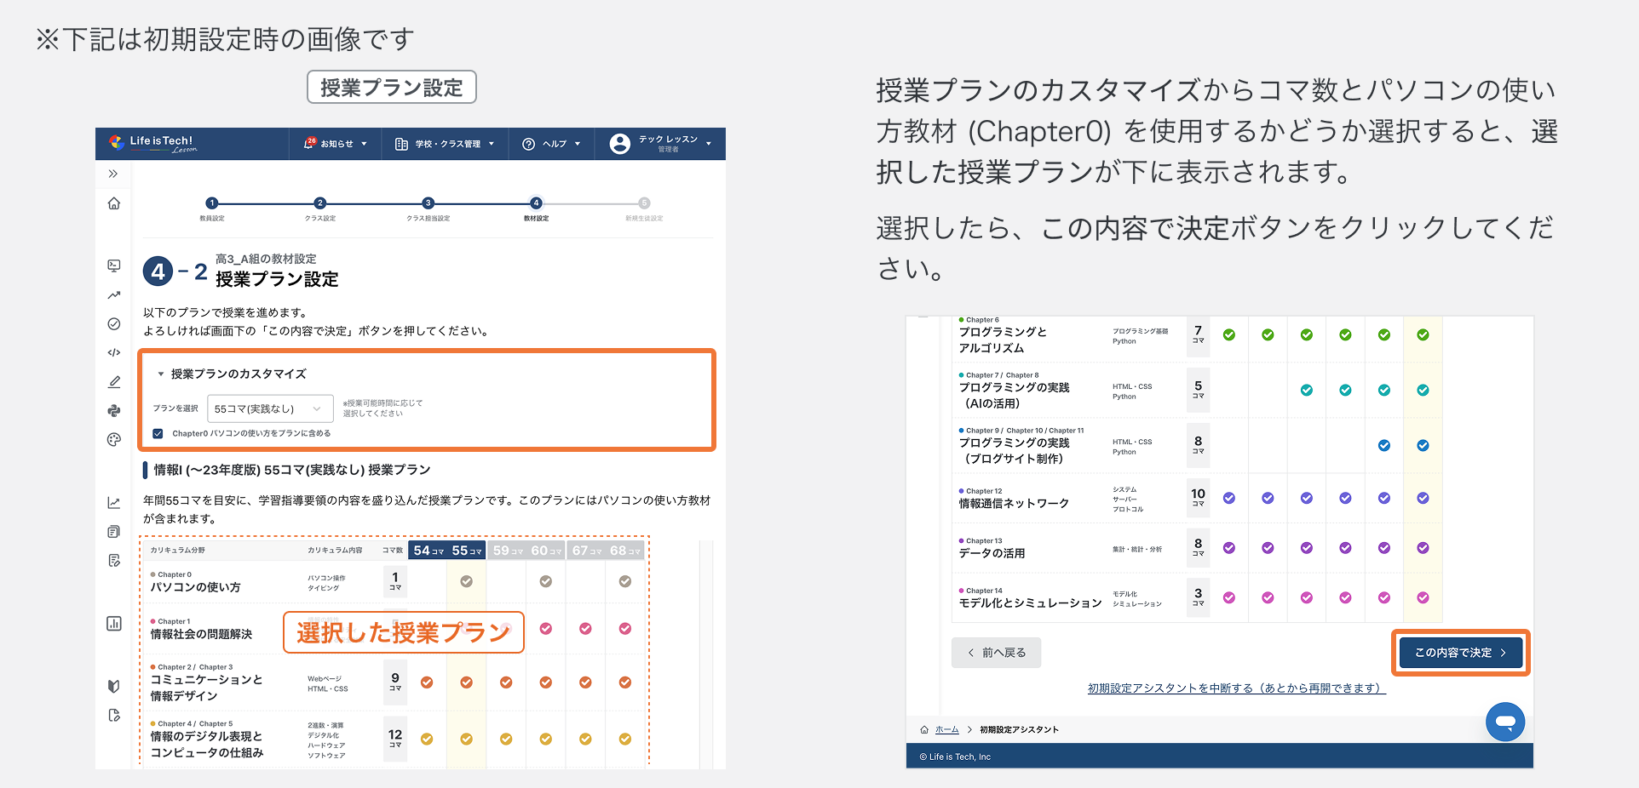
Task: Select the 59コマ 60コマ column header
Action: 526,551
